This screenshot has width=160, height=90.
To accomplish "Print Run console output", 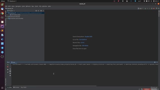I will point(10,73).
